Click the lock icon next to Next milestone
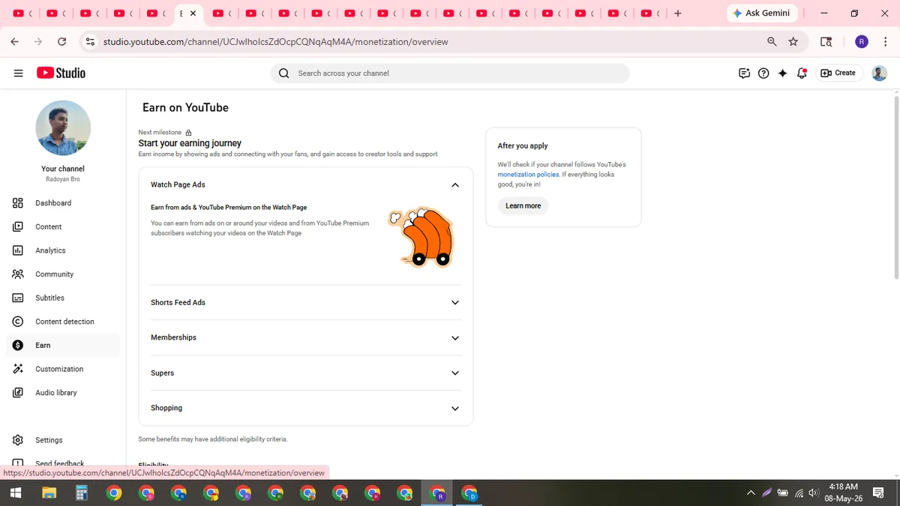The image size is (900, 506). coord(188,133)
